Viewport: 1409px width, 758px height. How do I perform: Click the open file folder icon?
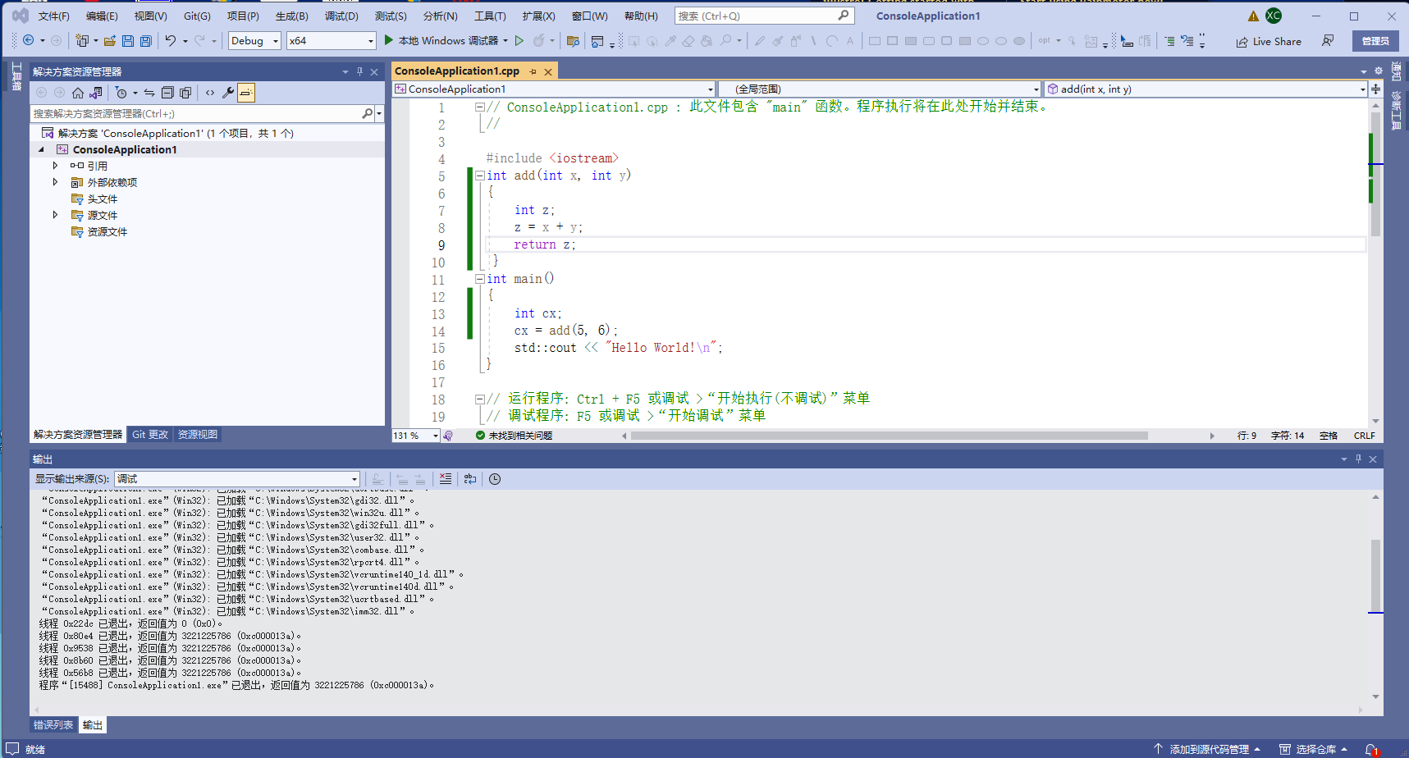coord(109,40)
